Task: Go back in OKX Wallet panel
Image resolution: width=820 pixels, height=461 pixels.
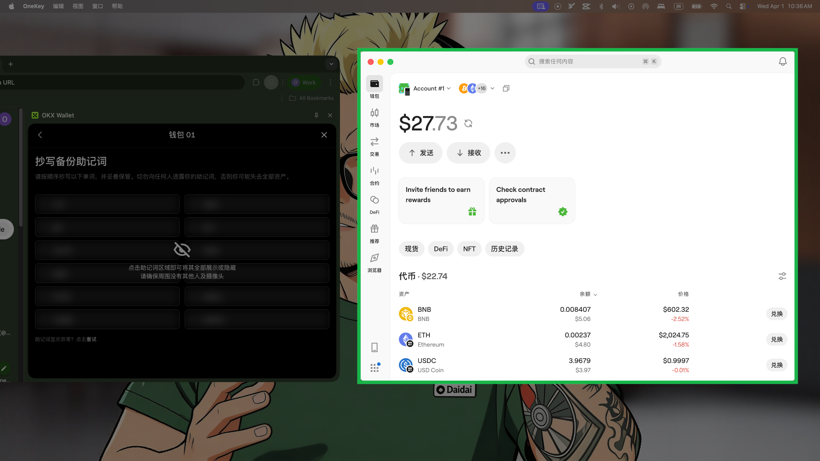Action: [x=40, y=135]
